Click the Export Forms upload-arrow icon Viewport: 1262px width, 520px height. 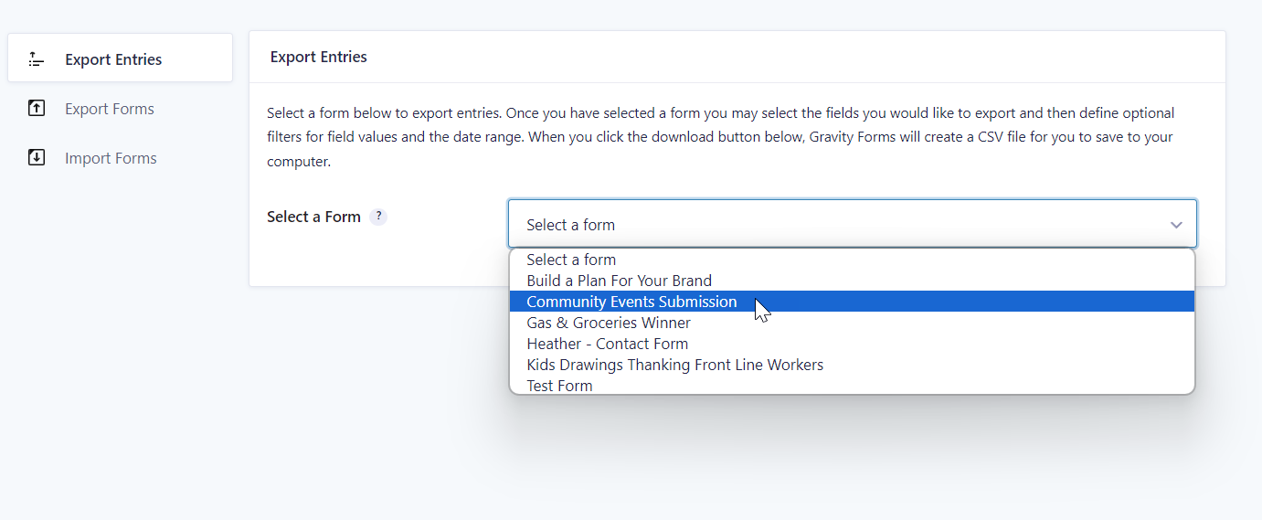point(37,109)
